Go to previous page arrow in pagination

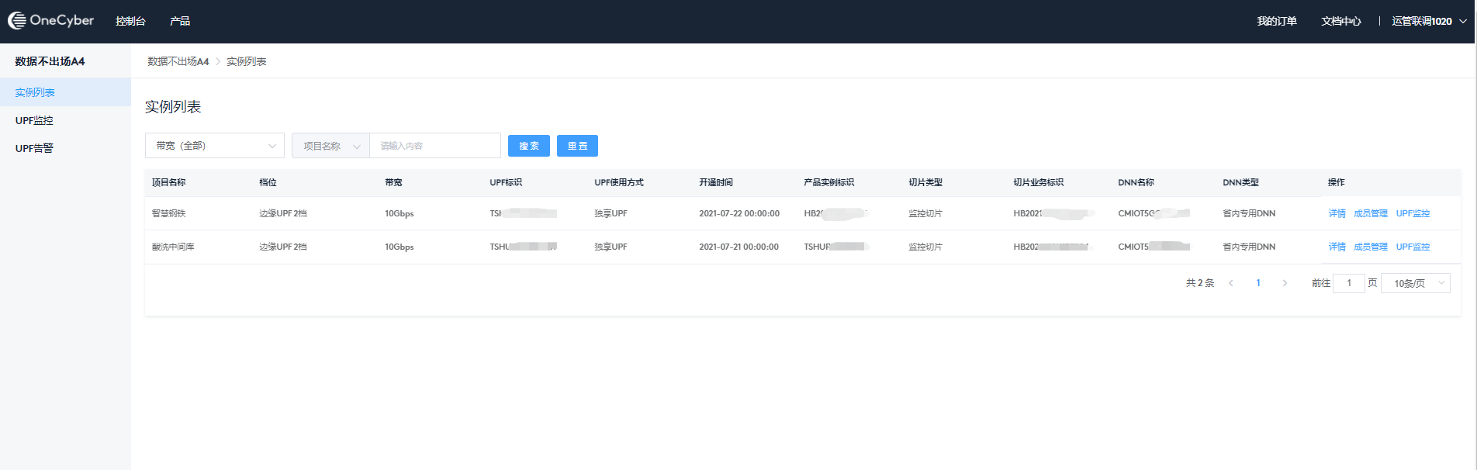point(1231,283)
